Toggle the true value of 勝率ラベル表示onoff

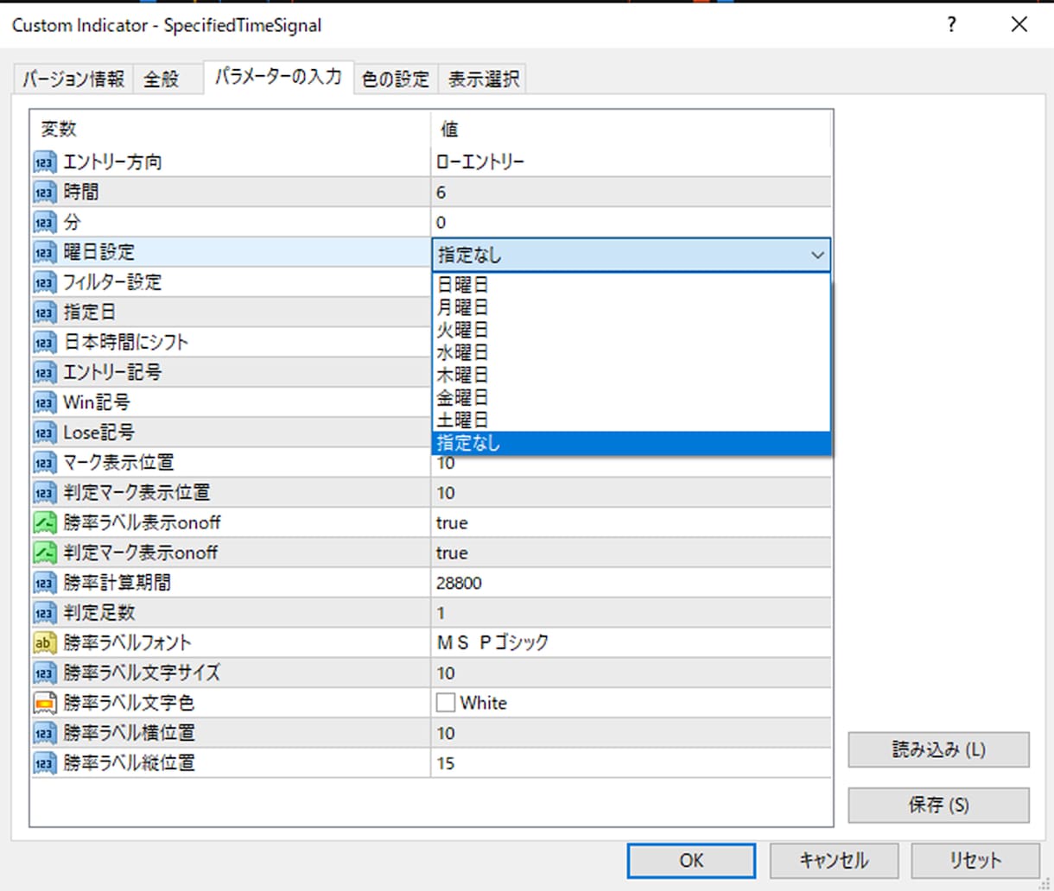click(631, 523)
